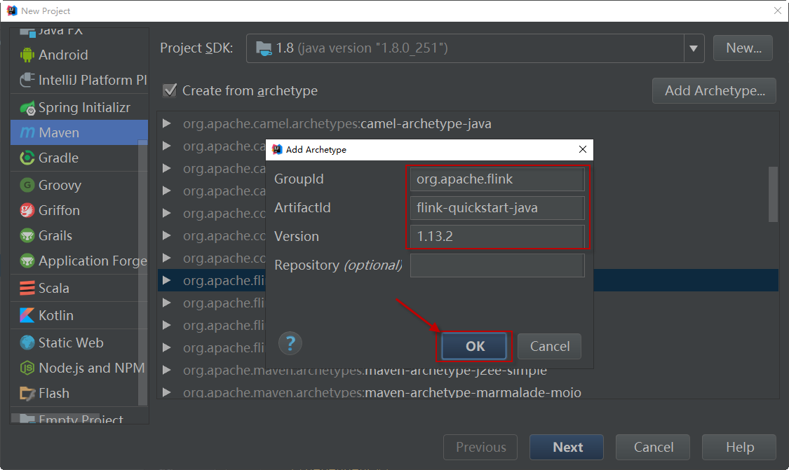The image size is (789, 470).
Task: Open the Project SDK dropdown arrow
Action: coord(693,48)
